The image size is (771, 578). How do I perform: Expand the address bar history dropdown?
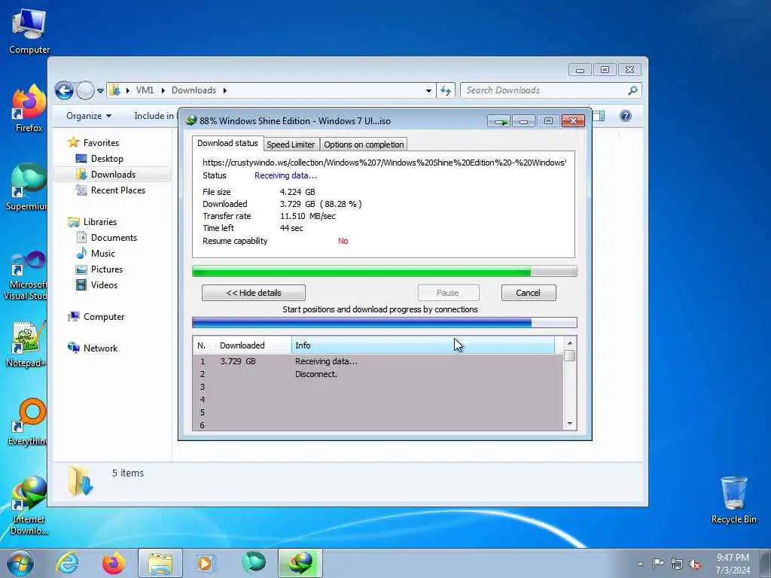coord(428,90)
